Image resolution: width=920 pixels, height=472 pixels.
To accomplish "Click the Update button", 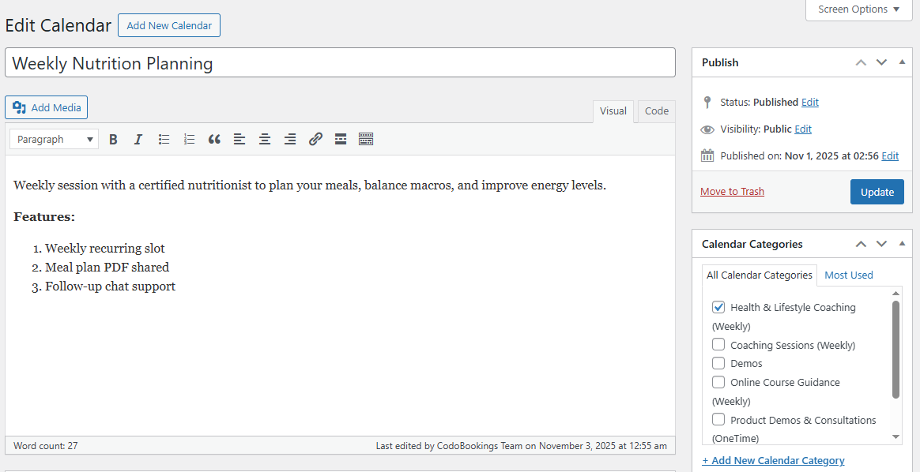I will click(877, 191).
